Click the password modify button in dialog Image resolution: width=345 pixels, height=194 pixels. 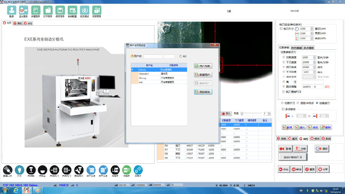203,92
